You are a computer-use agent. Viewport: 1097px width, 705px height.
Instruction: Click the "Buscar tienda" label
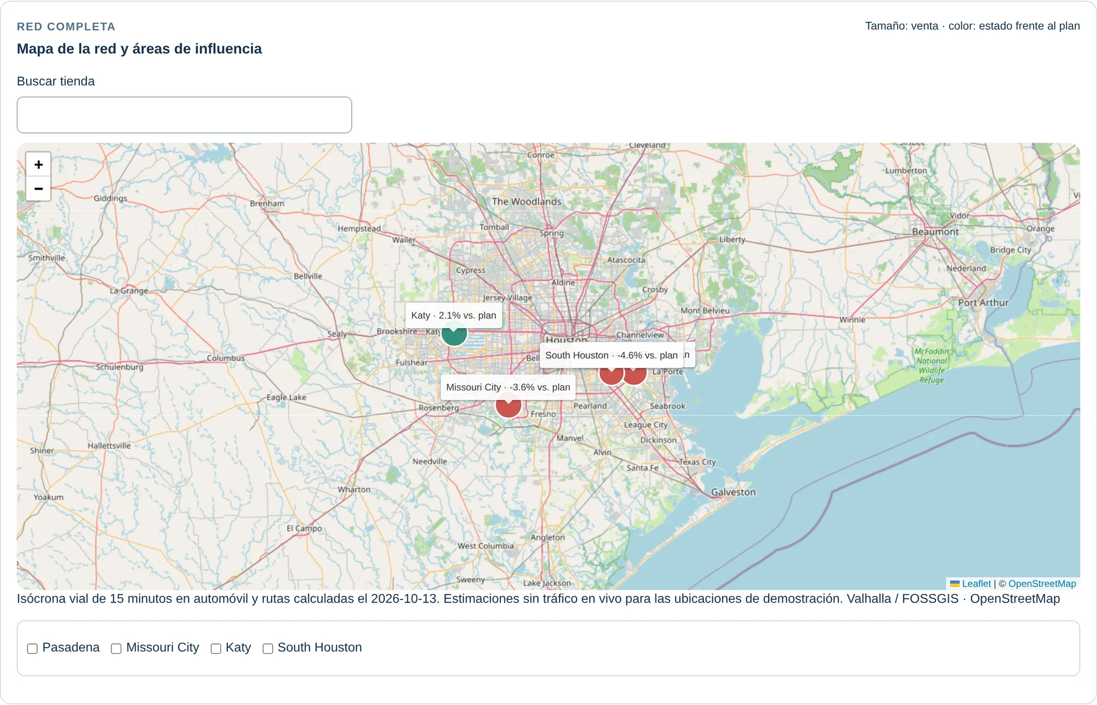coord(56,81)
